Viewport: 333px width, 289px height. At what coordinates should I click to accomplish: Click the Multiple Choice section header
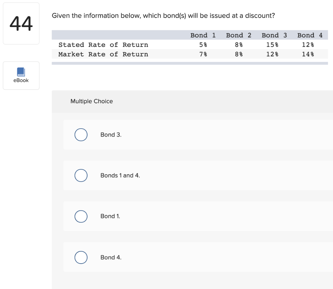pyautogui.click(x=91, y=101)
